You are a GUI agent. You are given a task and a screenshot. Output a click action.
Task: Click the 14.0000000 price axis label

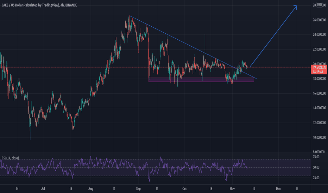319,108
